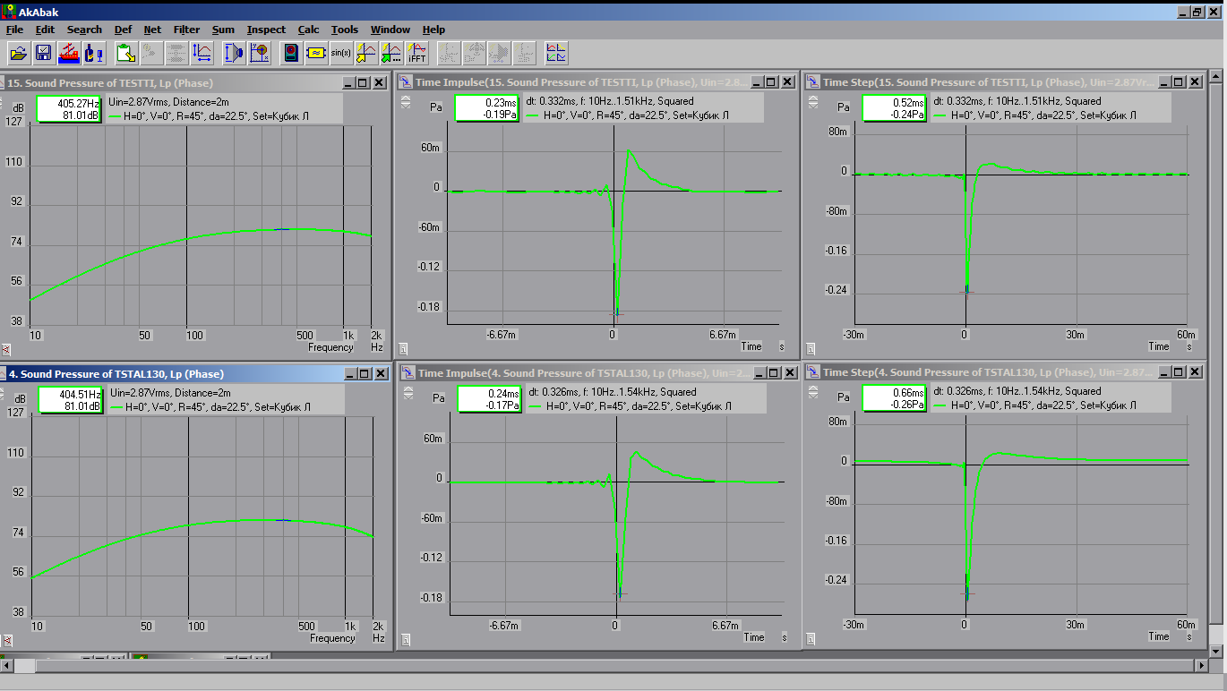Screen dimensions: 1227x691
Task: Open the Filter menu
Action: 186,30
